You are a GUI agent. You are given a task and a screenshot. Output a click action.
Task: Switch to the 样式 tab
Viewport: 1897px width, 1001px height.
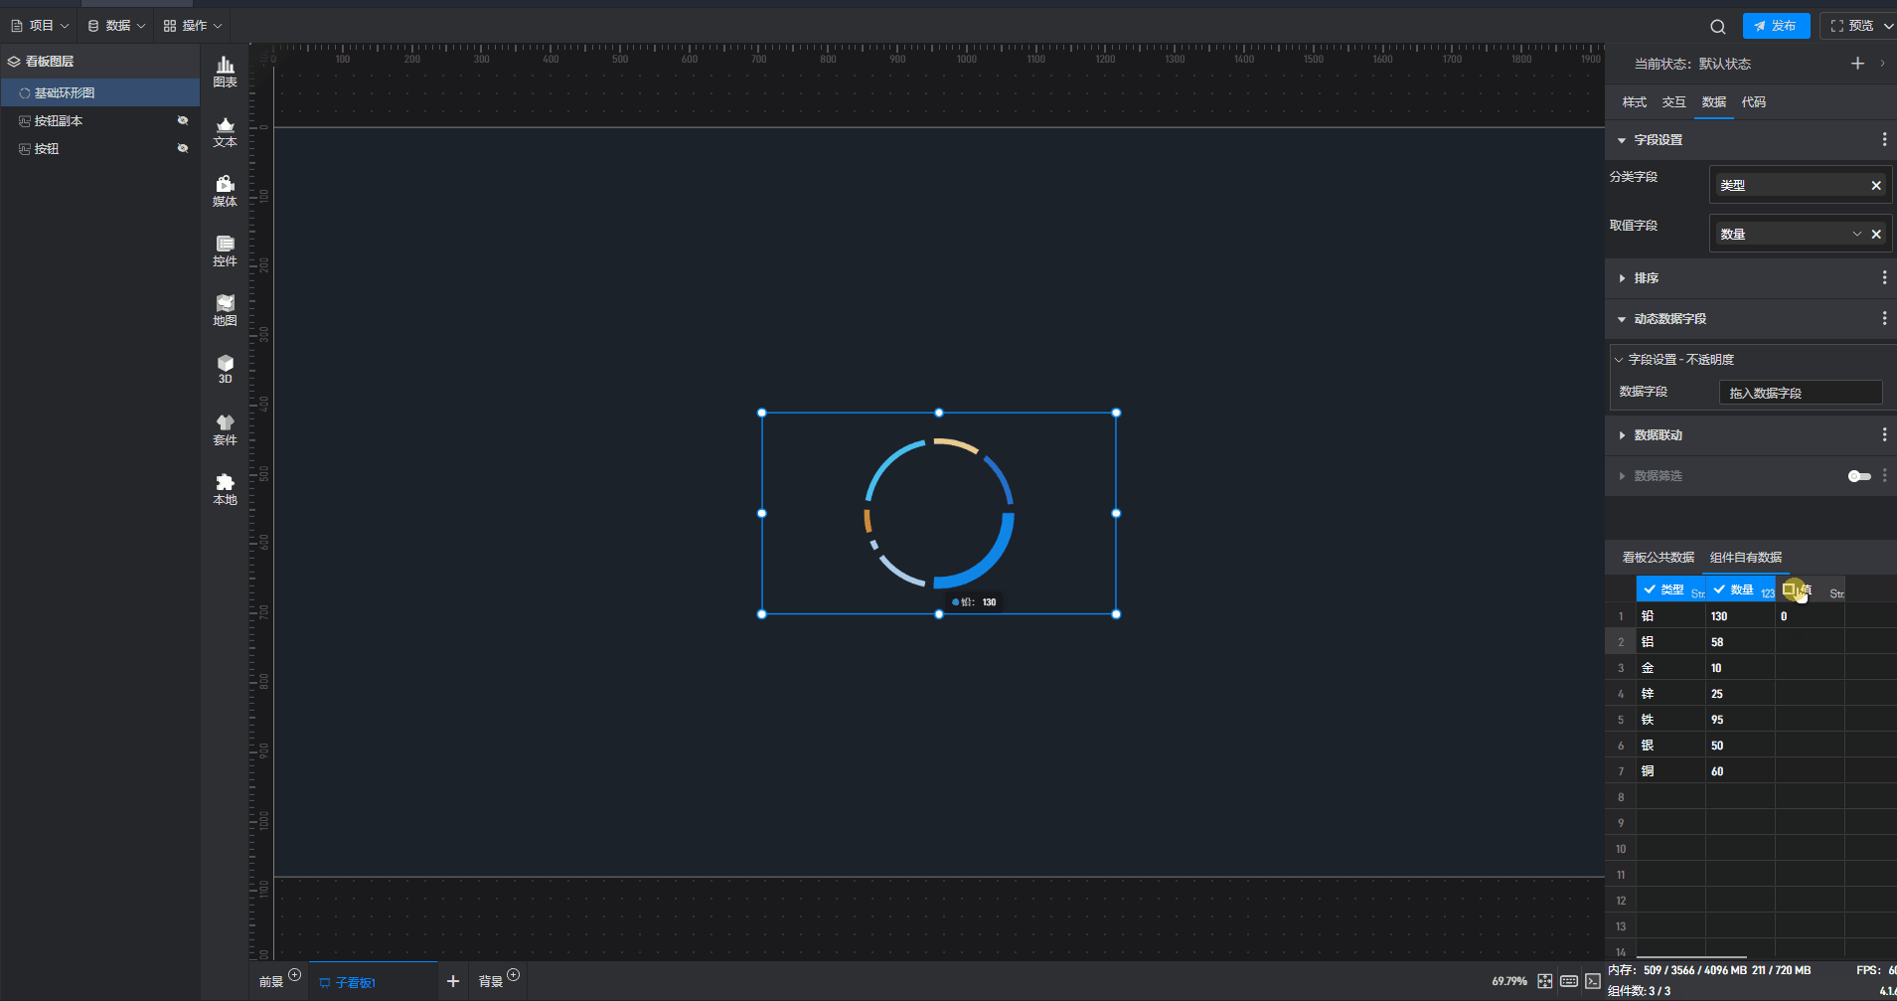coord(1634,102)
